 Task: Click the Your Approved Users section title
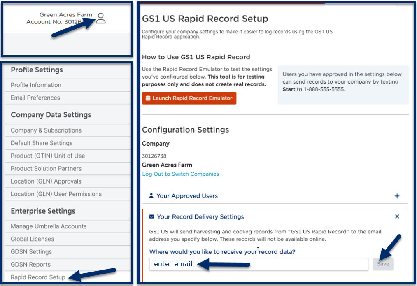coord(187,196)
